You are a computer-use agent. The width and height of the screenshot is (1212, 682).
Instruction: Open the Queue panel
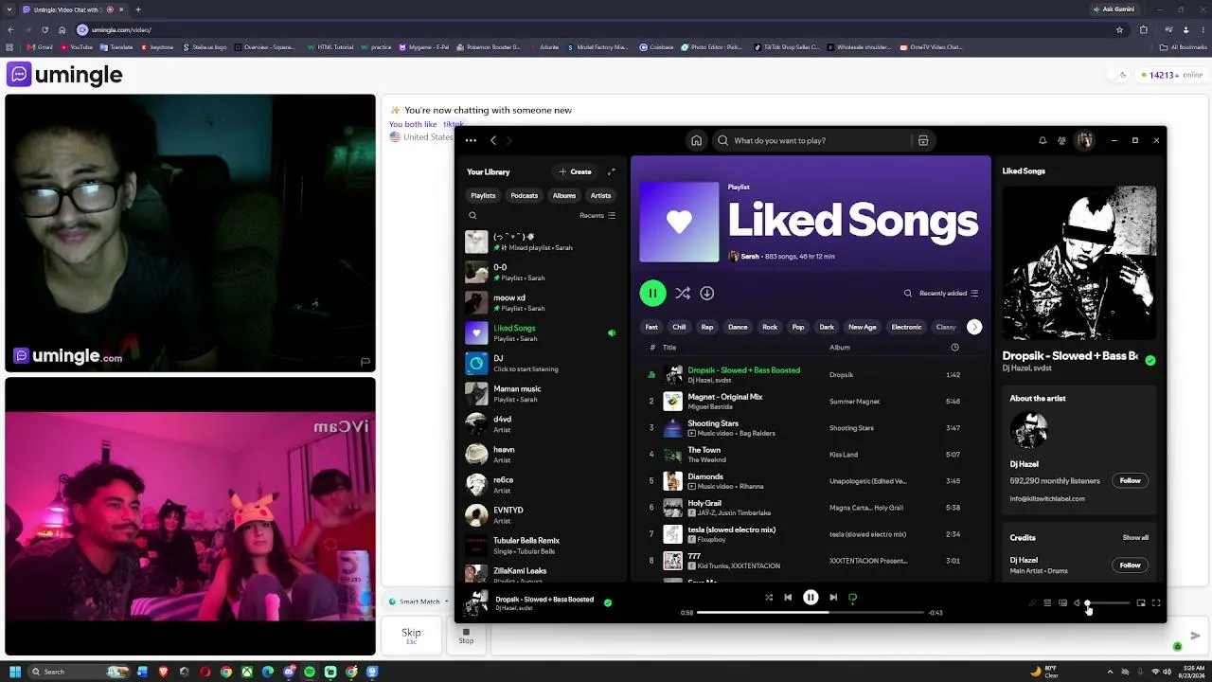(1047, 603)
